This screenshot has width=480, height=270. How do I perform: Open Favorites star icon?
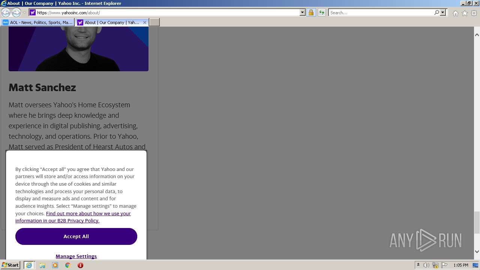(x=465, y=13)
